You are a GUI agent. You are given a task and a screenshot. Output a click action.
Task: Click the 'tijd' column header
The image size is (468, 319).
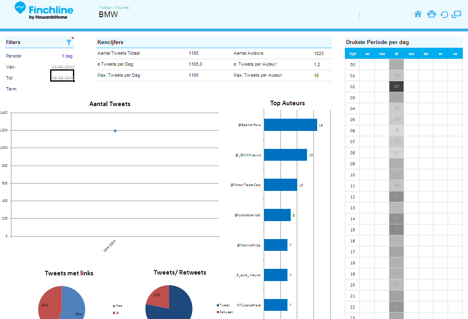click(353, 54)
